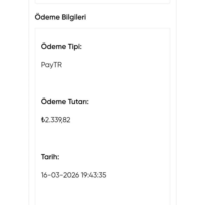Select the "Tarih:" field label
The width and height of the screenshot is (205, 205).
pyautogui.click(x=50, y=157)
